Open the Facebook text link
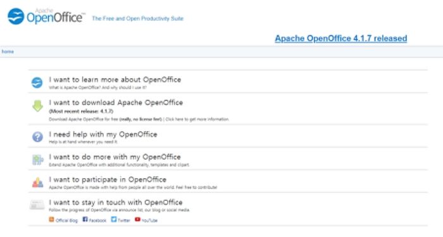This screenshot has width=443, height=237. [97, 221]
